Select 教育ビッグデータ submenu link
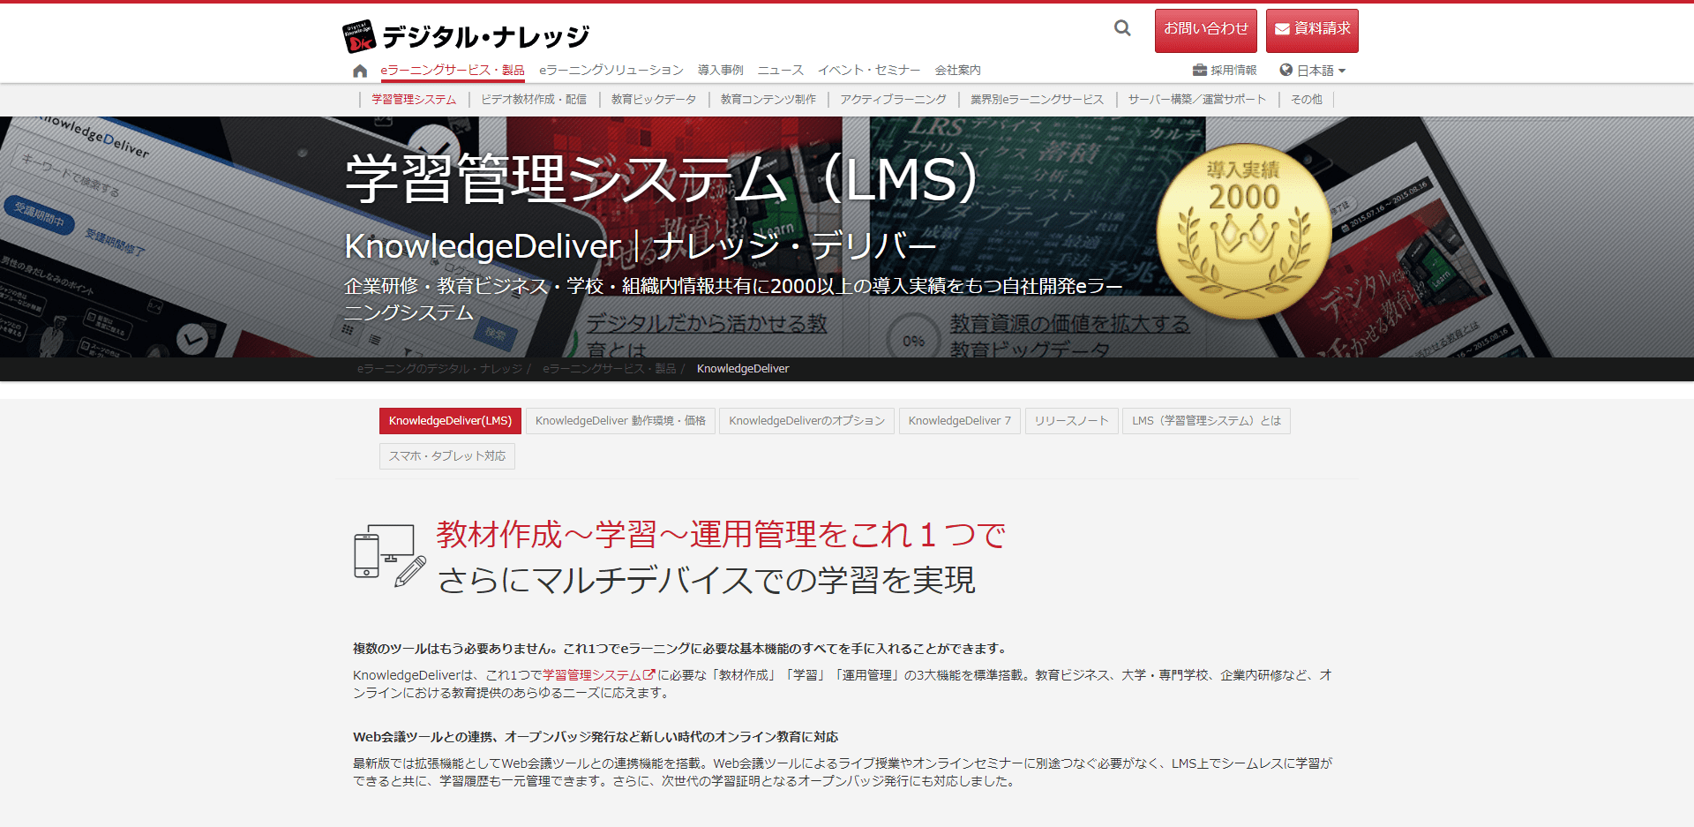Image resolution: width=1694 pixels, height=827 pixels. [x=654, y=100]
